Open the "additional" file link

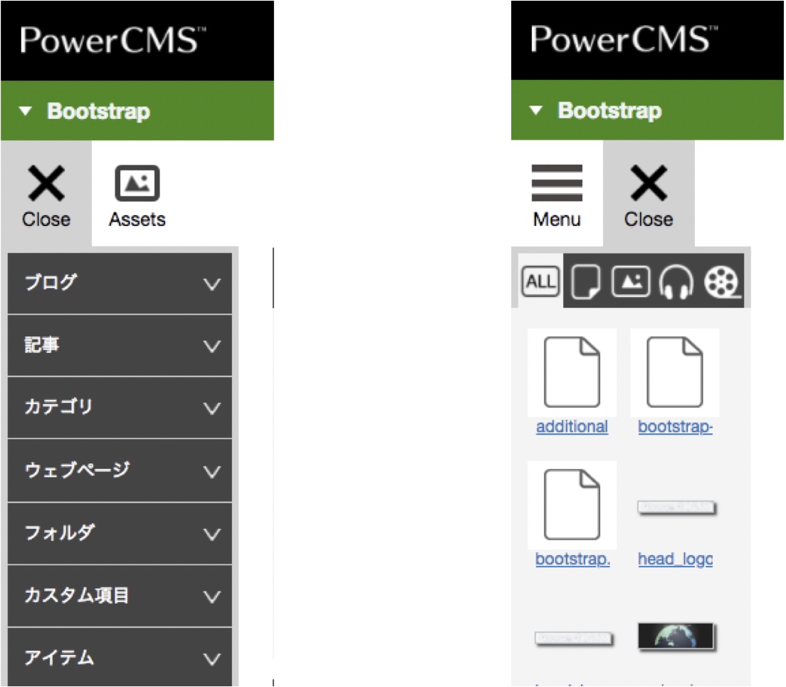coord(572,427)
